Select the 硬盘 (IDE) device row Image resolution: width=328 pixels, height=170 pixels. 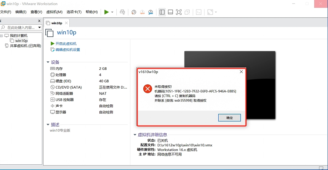click(89, 81)
